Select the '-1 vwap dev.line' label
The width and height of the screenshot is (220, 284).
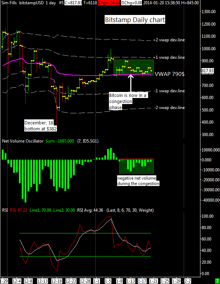tap(169, 91)
